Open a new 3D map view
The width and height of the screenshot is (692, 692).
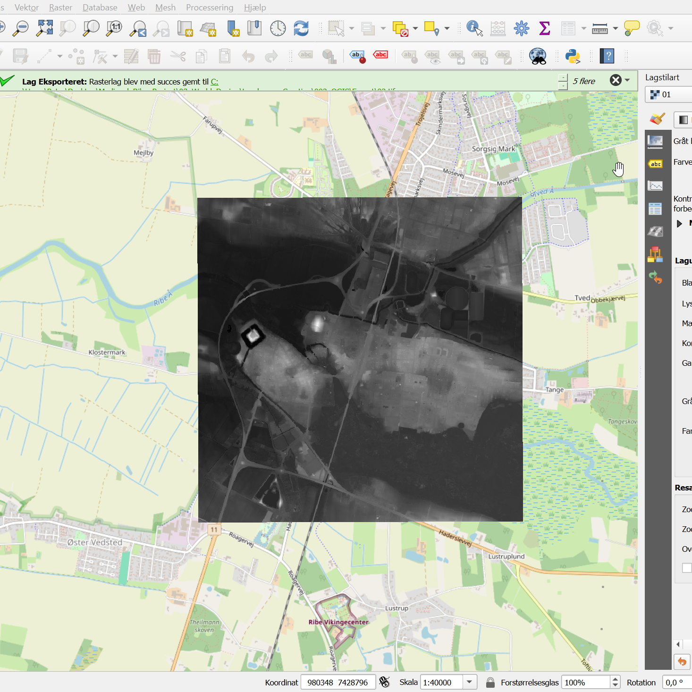pyautogui.click(x=208, y=28)
